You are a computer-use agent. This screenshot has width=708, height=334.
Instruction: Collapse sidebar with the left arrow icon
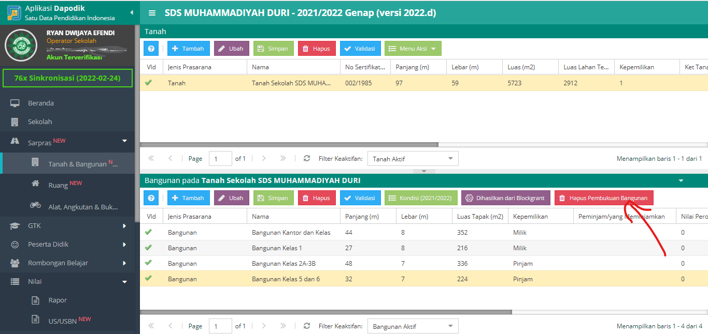pyautogui.click(x=131, y=12)
